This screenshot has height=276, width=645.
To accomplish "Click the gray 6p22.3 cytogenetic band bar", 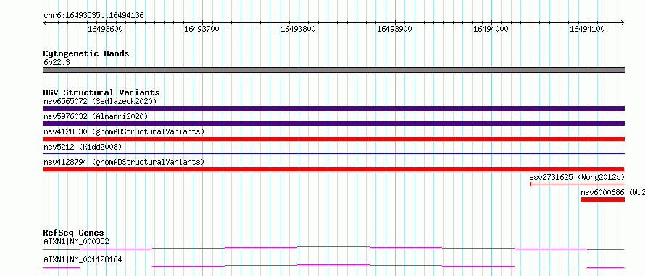I will pyautogui.click(x=333, y=70).
